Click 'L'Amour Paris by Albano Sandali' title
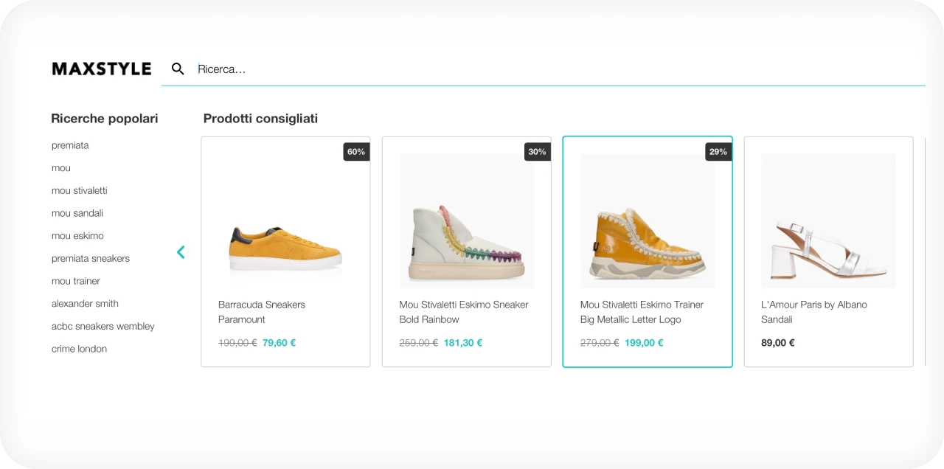This screenshot has height=469, width=944. pos(814,312)
